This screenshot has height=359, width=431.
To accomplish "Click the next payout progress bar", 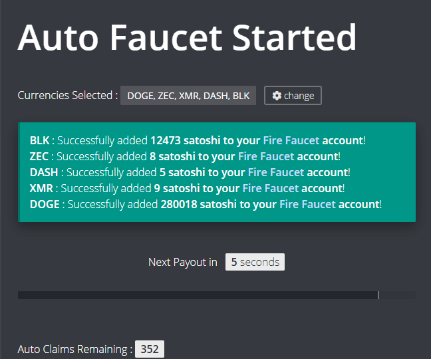I will [x=216, y=295].
